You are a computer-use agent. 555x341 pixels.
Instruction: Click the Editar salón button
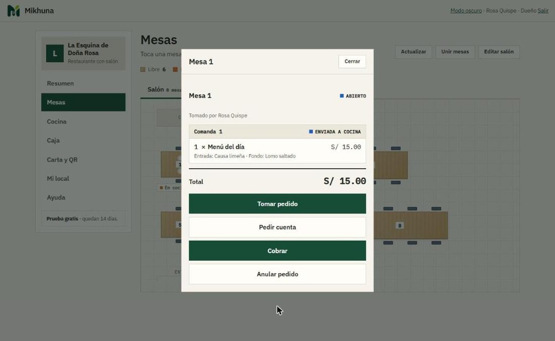[498, 52]
